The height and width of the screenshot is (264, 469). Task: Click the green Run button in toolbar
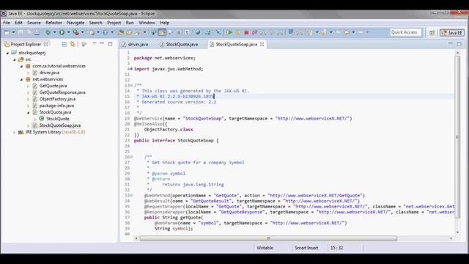click(62, 32)
